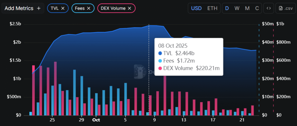Open the embed code icon button
The height and width of the screenshot is (126, 297).
point(269,8)
